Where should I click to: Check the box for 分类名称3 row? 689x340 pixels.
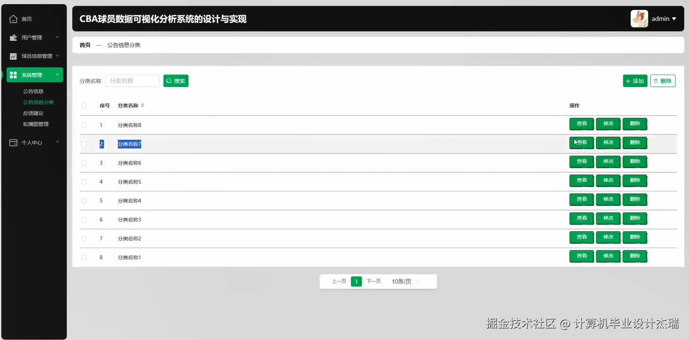point(84,219)
